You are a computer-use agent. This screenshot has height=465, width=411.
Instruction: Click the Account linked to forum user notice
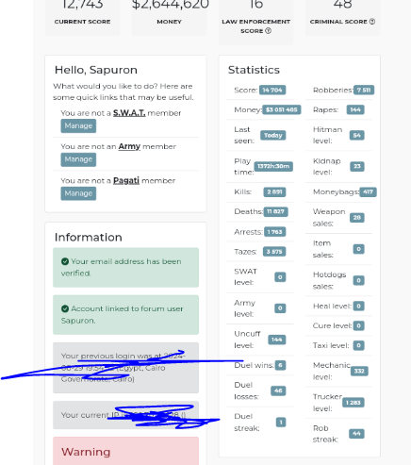click(x=125, y=315)
